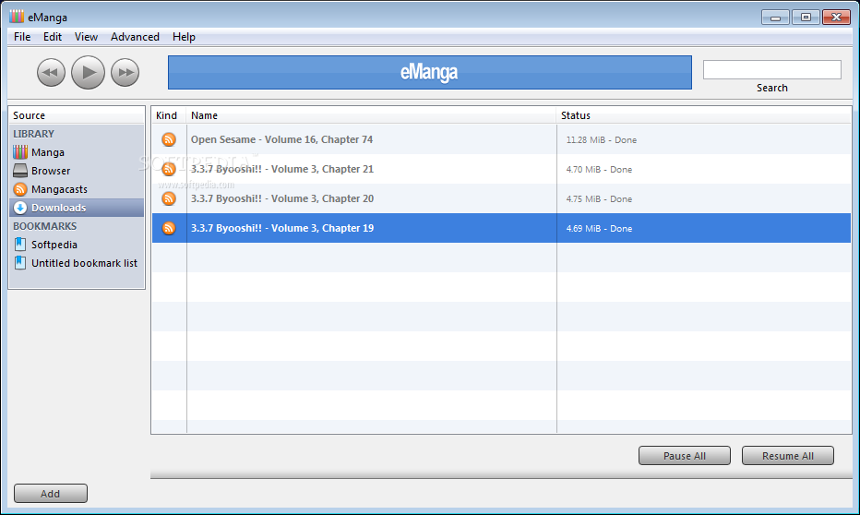Image resolution: width=860 pixels, height=515 pixels.
Task: Select Manga in the Library list
Action: 77,152
